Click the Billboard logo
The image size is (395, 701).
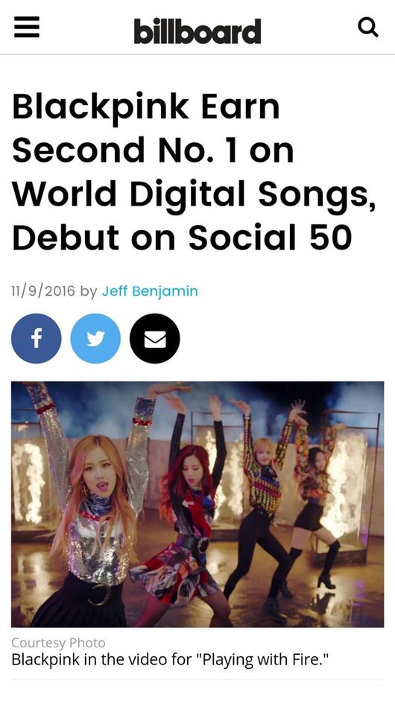(197, 31)
